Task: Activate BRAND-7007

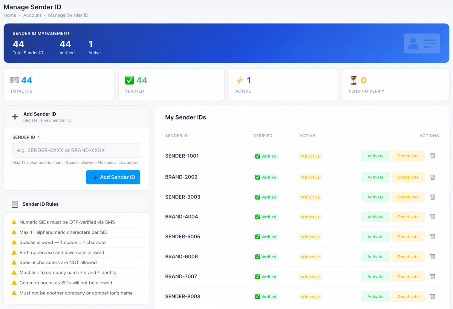Action: (x=375, y=277)
